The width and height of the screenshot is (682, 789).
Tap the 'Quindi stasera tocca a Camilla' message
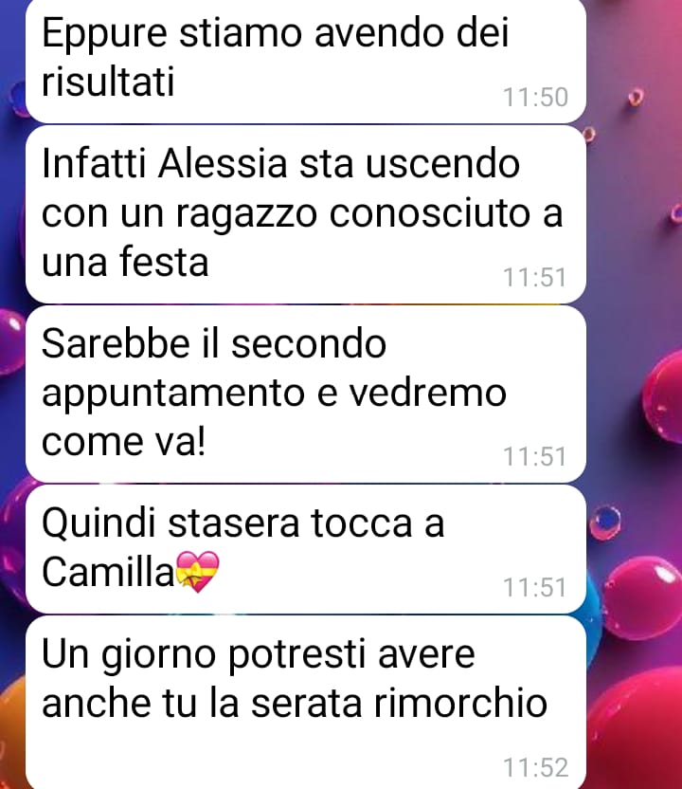(x=306, y=549)
